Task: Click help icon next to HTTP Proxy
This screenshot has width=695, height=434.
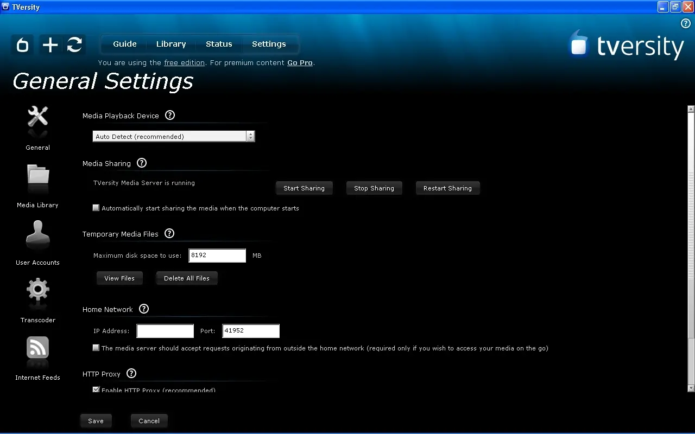Action: [x=131, y=373]
